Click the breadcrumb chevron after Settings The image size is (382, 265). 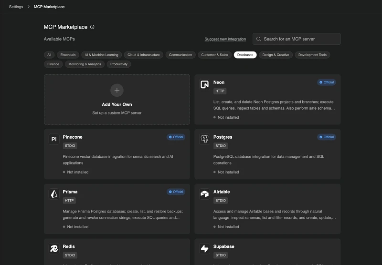point(29,7)
